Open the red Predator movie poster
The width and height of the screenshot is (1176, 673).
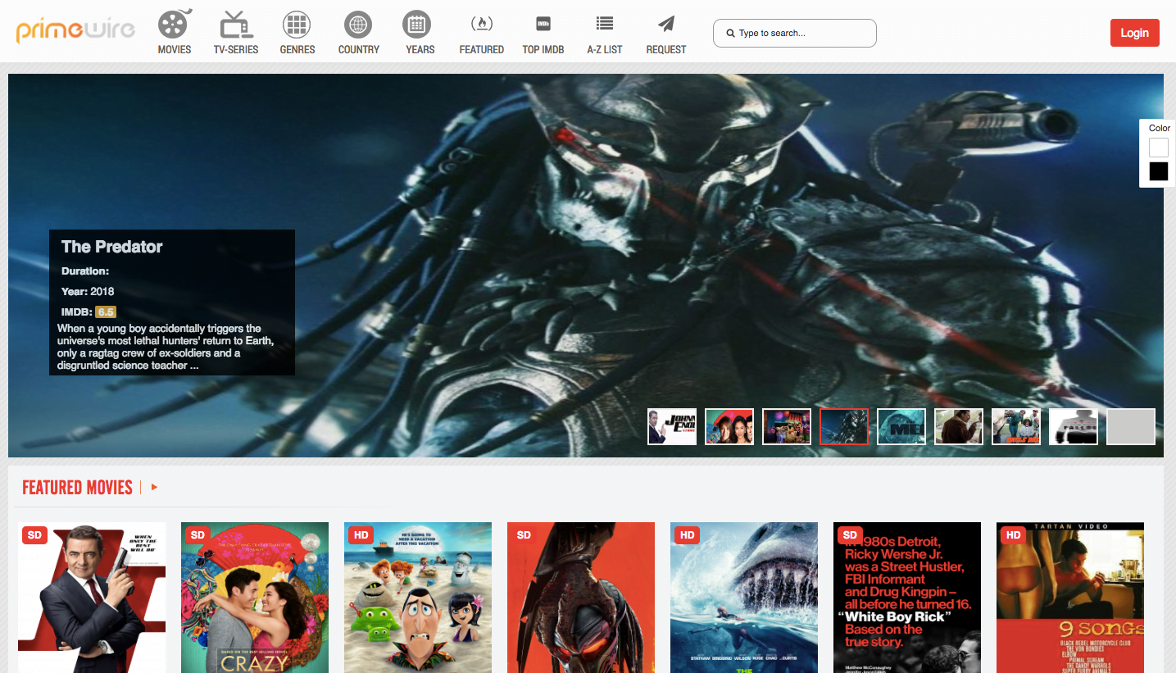[581, 598]
